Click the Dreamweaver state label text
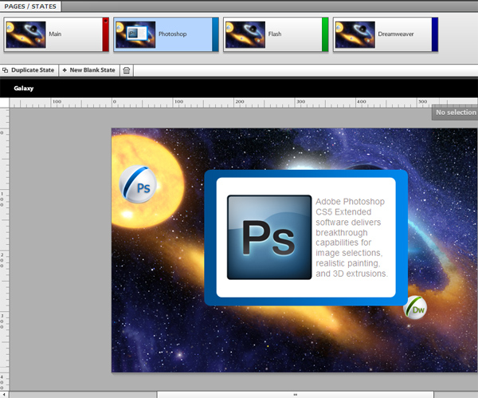 396,33
